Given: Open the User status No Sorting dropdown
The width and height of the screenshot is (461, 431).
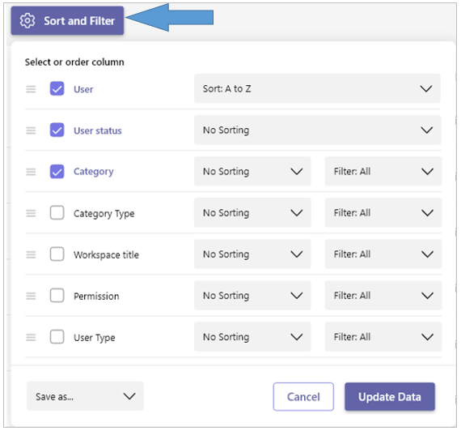Looking at the screenshot, I should click(x=317, y=130).
